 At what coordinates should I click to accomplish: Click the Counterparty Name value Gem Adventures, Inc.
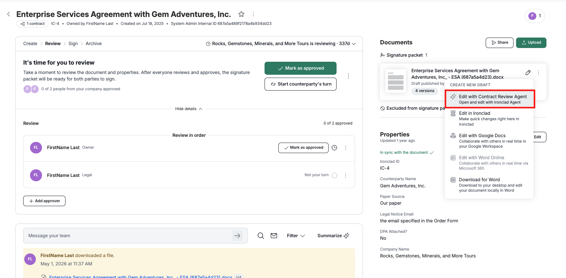(403, 186)
